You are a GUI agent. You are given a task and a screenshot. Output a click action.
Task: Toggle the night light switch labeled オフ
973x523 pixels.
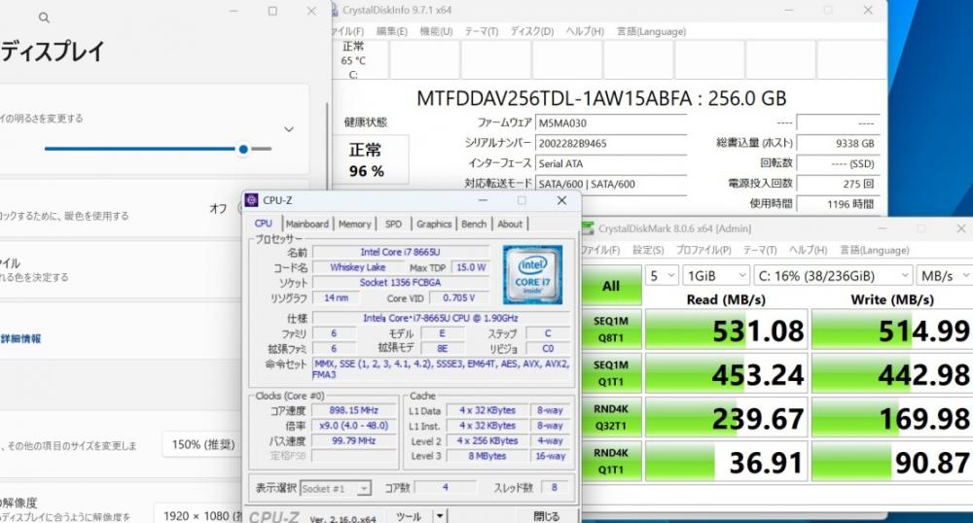[x=240, y=209]
